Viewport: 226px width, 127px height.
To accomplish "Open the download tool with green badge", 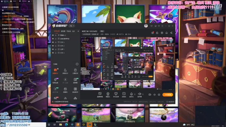I will coord(55,90).
